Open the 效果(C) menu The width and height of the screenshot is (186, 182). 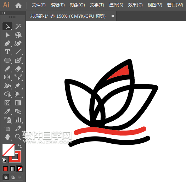135,5
